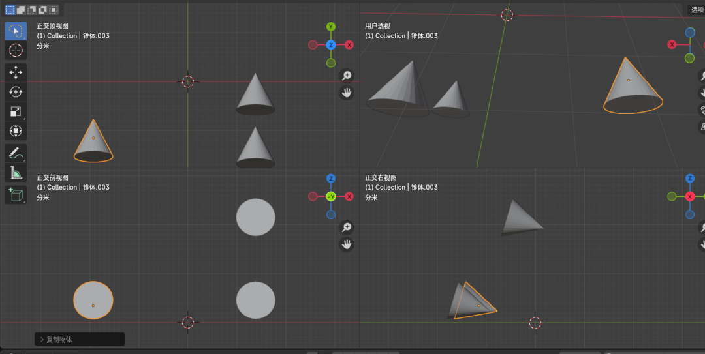Switch to Extend selection mode icon
This screenshot has width=705, height=354.
[21, 9]
